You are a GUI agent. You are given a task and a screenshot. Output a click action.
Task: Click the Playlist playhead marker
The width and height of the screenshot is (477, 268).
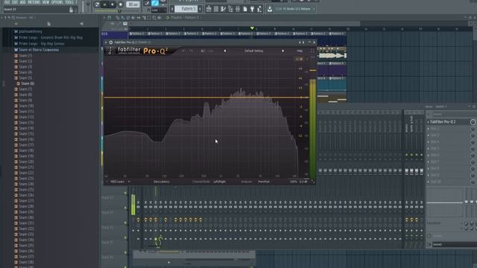click(x=252, y=28)
